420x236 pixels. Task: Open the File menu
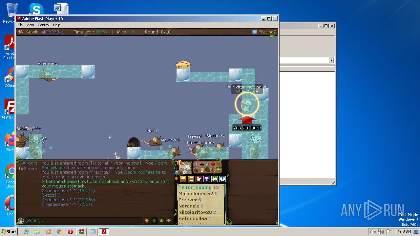click(20, 25)
